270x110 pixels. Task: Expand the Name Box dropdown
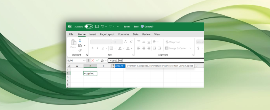pyautogui.click(x=84, y=61)
